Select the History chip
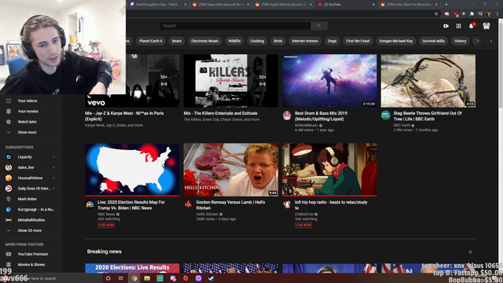Image resolution: width=503 pixels, height=283 pixels. point(460,41)
